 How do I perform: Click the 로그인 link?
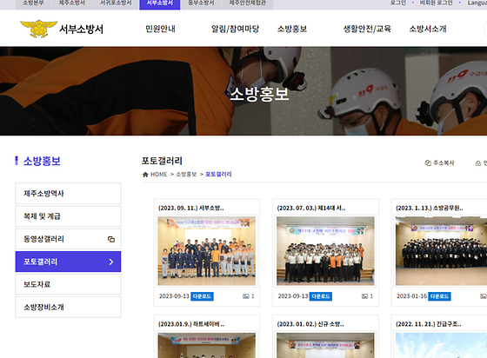click(398, 3)
